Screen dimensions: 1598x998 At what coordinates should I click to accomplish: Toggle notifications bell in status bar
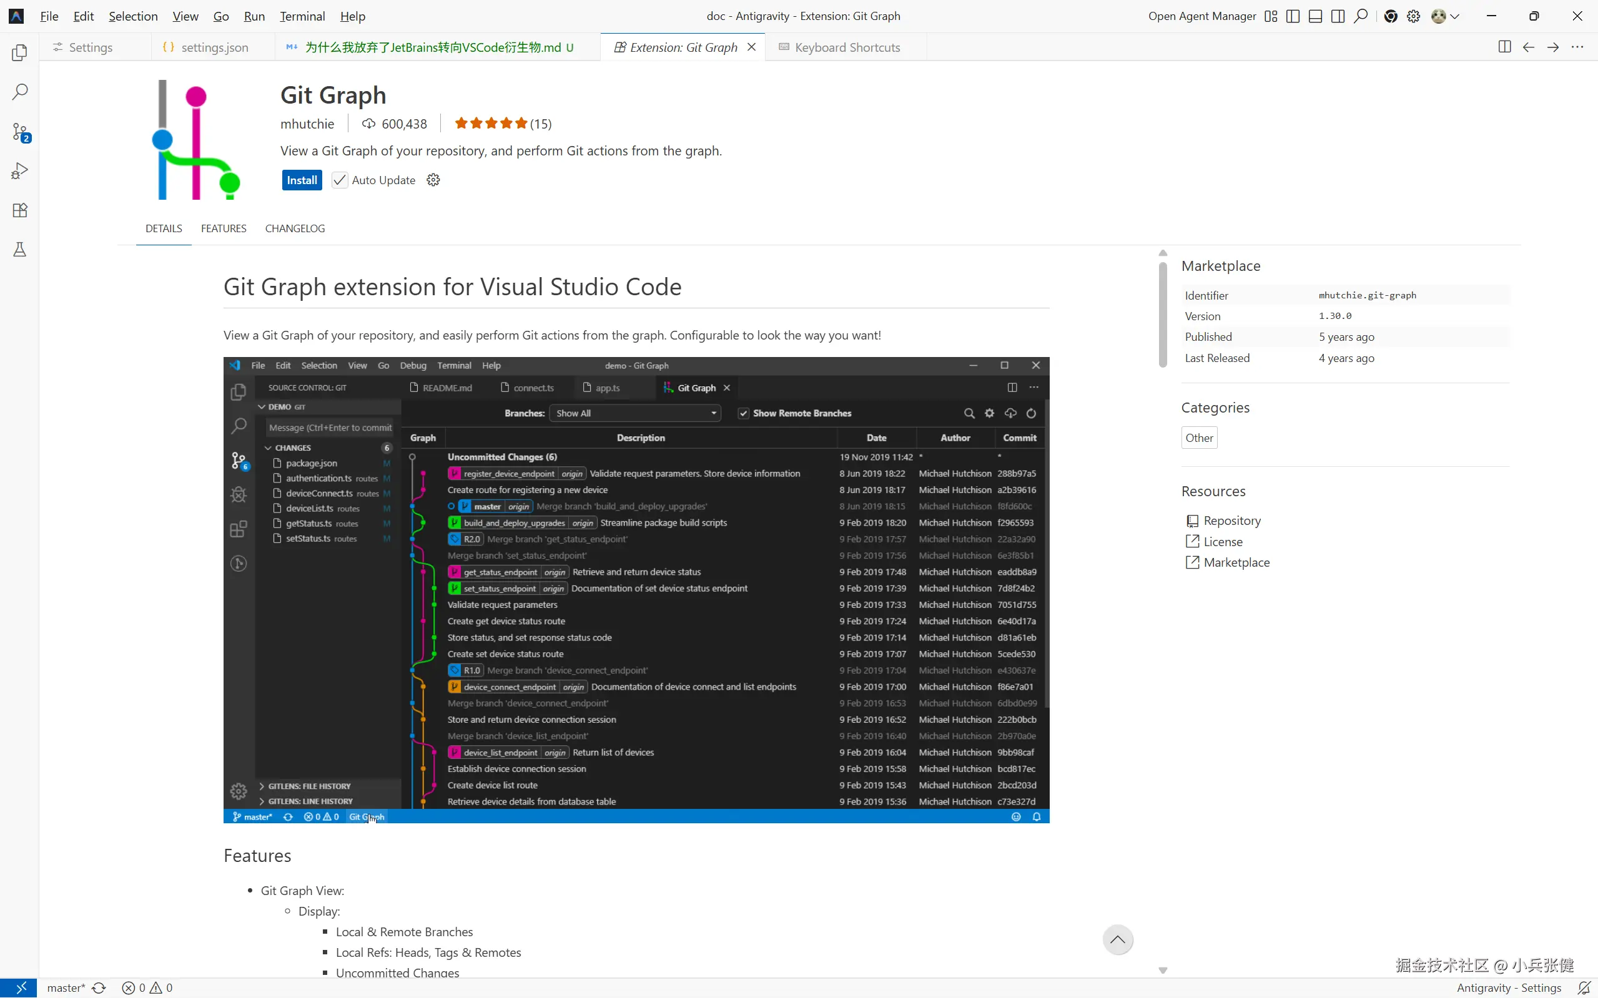pos(1584,987)
